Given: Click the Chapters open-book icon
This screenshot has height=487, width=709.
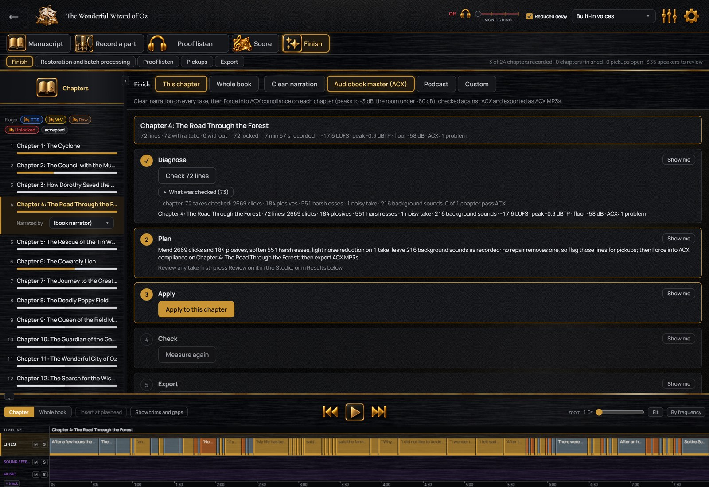Looking at the screenshot, I should [x=47, y=88].
